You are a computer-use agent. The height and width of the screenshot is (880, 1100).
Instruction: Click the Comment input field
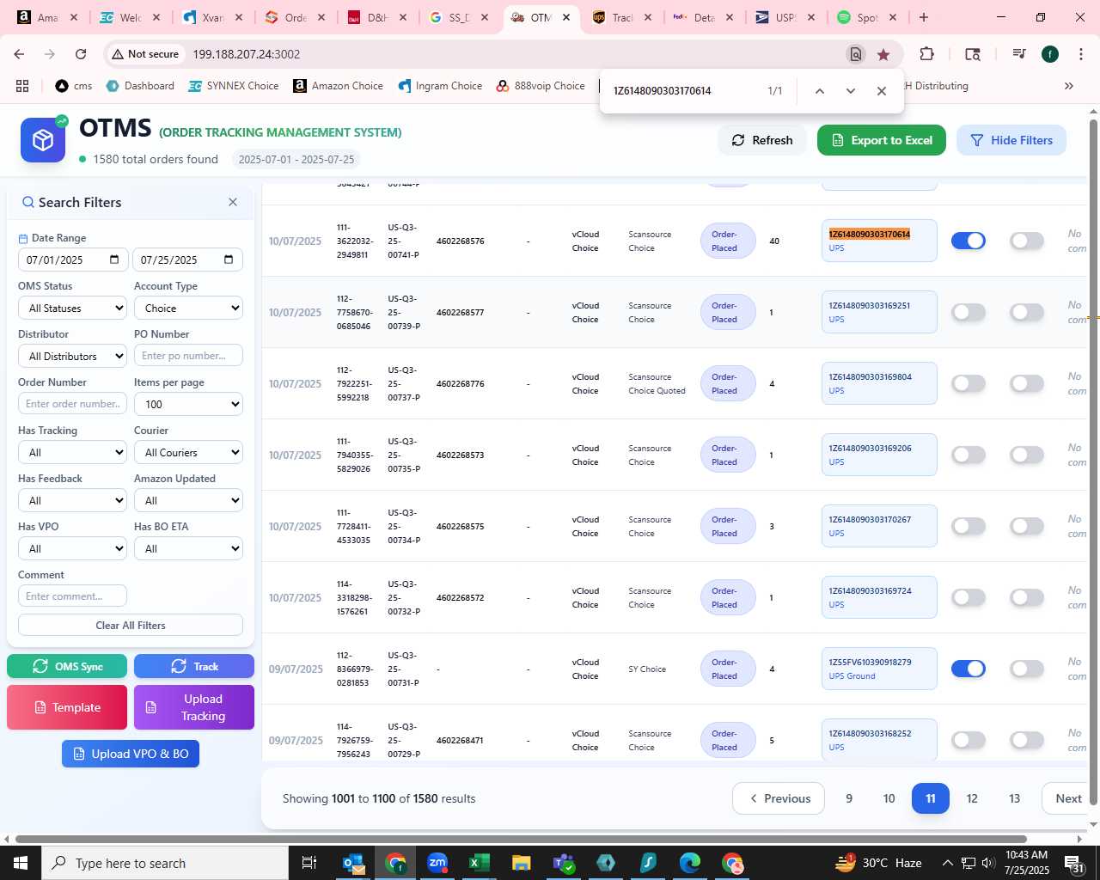pos(72,596)
